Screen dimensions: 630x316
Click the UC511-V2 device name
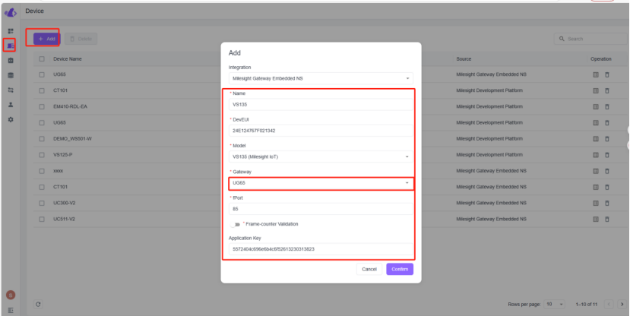[65, 220]
